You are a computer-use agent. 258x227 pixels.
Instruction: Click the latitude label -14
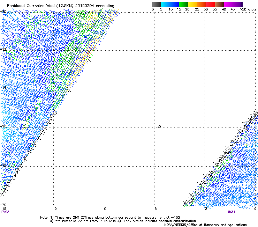pos(3,88)
